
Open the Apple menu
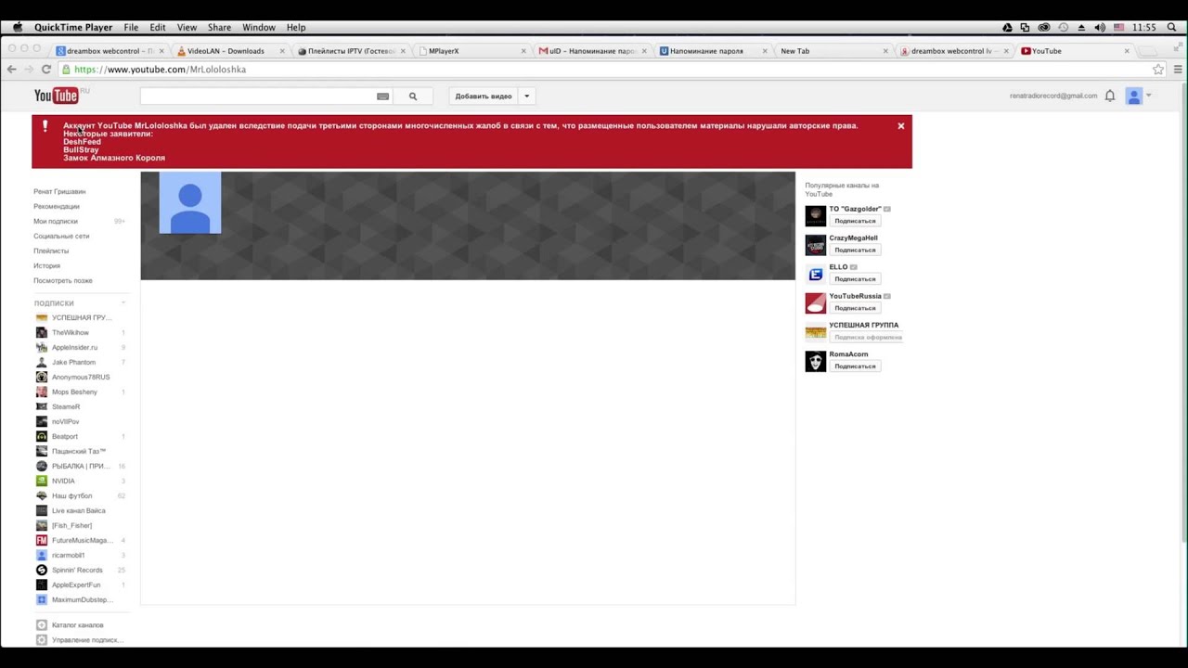17,28
